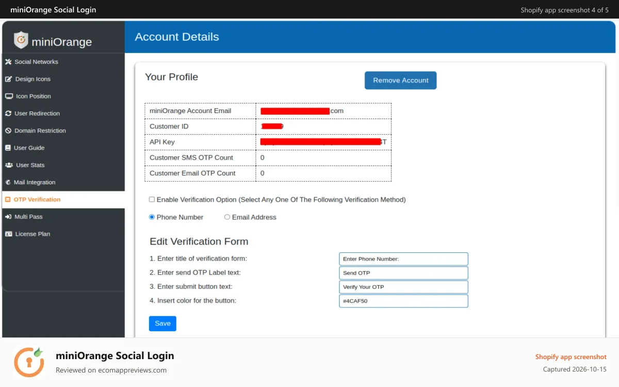
Task: Click the Mail Integration icon
Action: click(8, 182)
